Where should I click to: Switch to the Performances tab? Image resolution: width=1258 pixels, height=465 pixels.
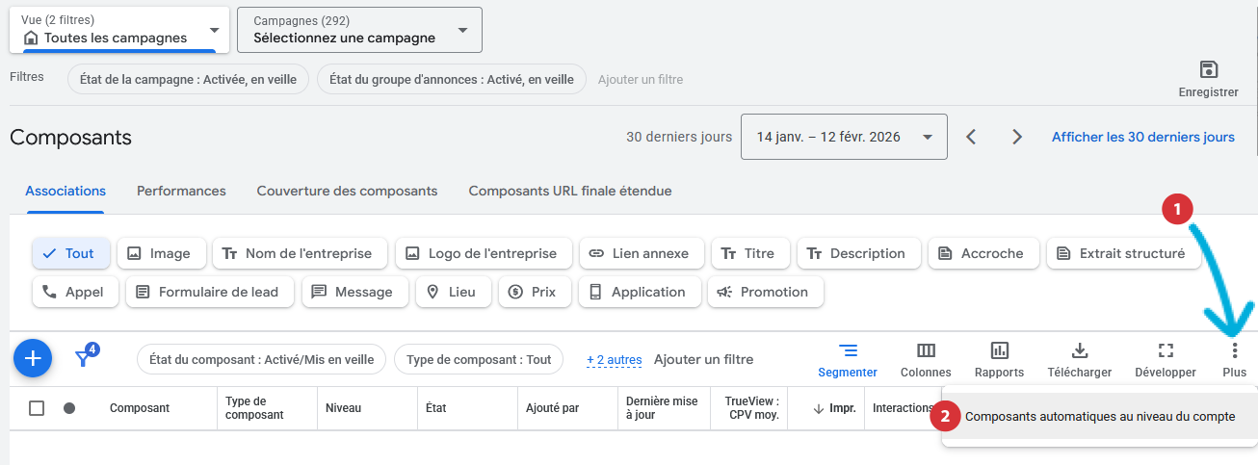pyautogui.click(x=181, y=191)
